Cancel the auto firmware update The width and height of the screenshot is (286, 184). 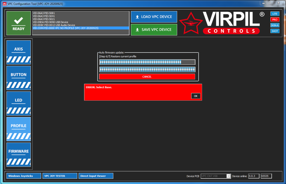pos(147,77)
